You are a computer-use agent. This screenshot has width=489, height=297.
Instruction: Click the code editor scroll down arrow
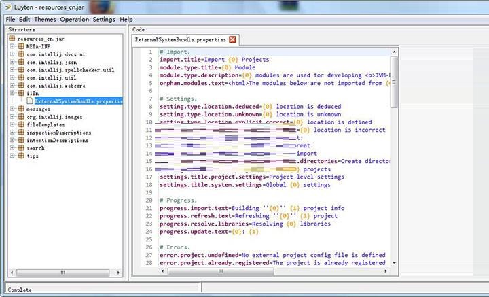pyautogui.click(x=394, y=263)
